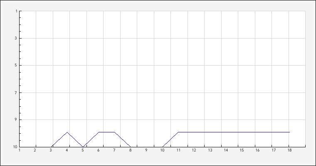Click the x-axis label 17
The width and height of the screenshot is (316, 166).
point(274,150)
